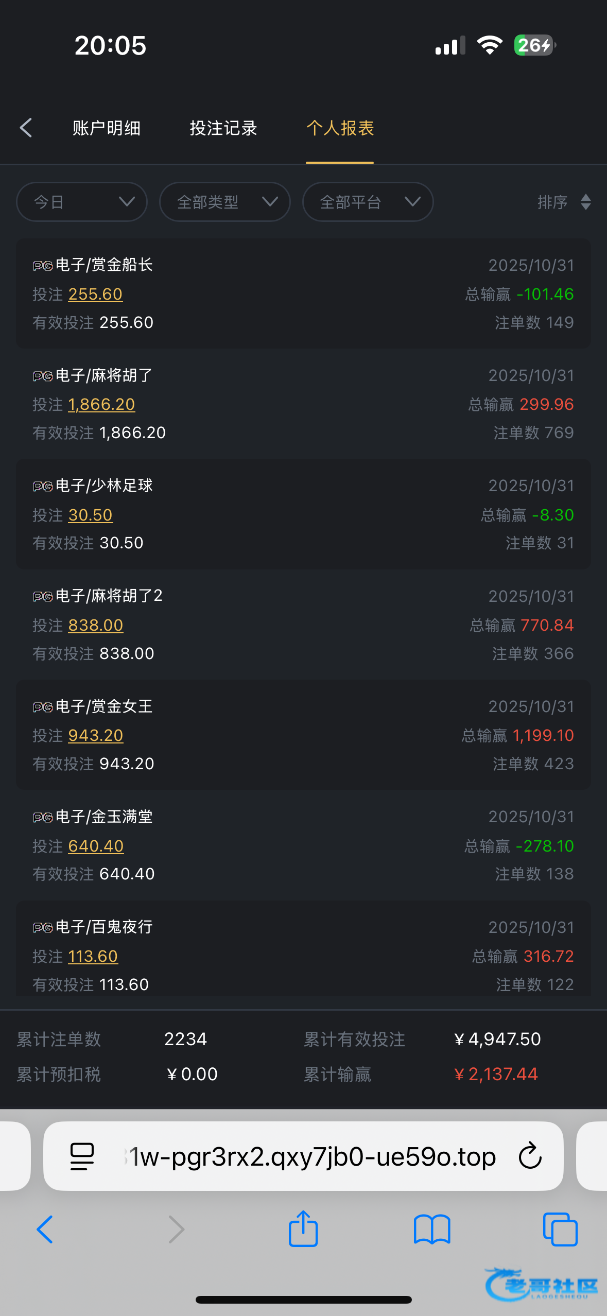This screenshot has height=1316, width=607.
Task: Open the page settings icon in address bar
Action: coord(82,1156)
